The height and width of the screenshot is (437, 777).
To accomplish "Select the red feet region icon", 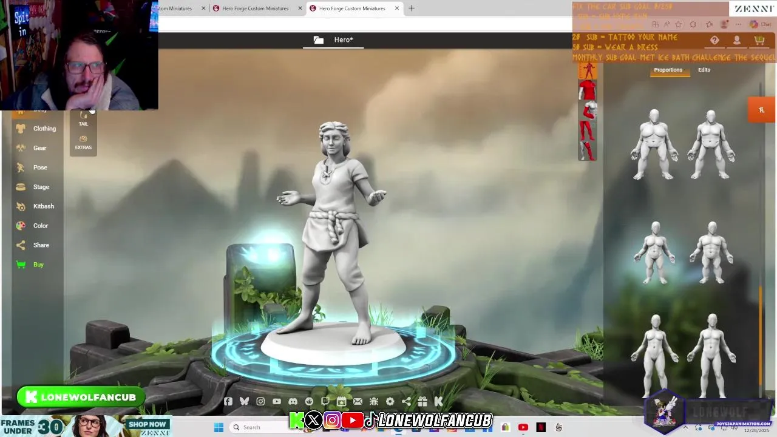I will 587,151.
